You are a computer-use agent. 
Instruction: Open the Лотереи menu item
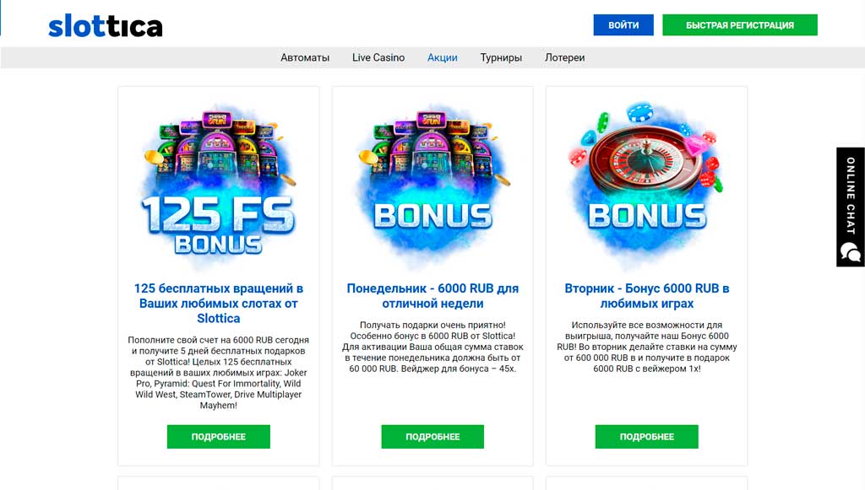pos(565,57)
